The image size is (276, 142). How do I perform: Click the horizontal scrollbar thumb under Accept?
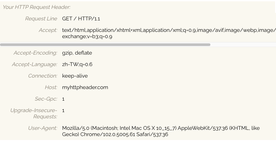click(x=105, y=45)
